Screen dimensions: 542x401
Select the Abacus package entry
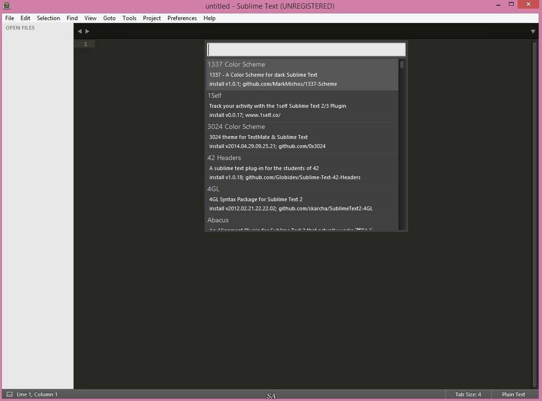pyautogui.click(x=302, y=223)
